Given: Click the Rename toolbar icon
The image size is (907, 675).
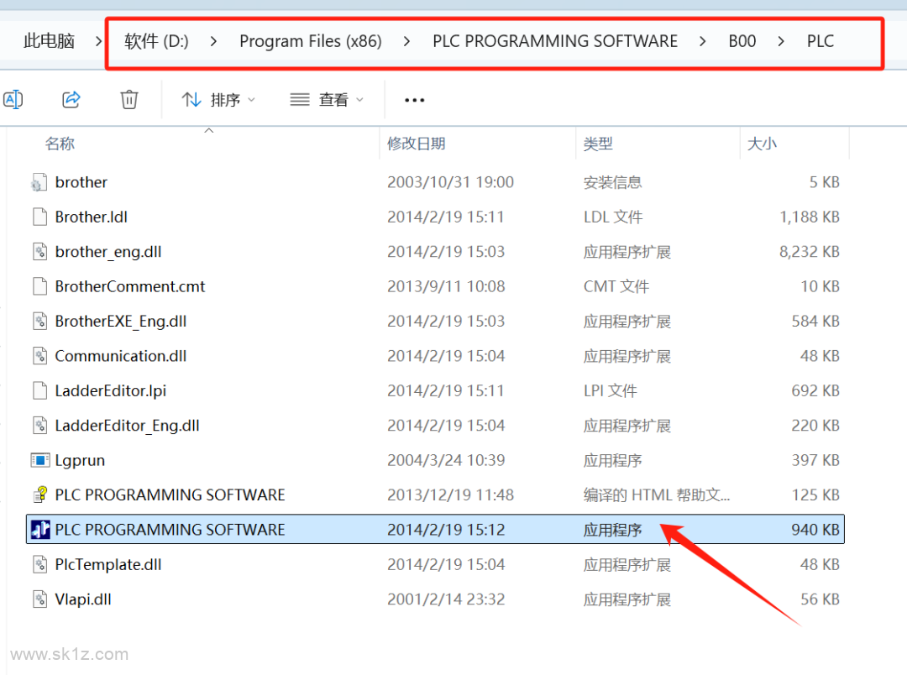Looking at the screenshot, I should coord(13,99).
